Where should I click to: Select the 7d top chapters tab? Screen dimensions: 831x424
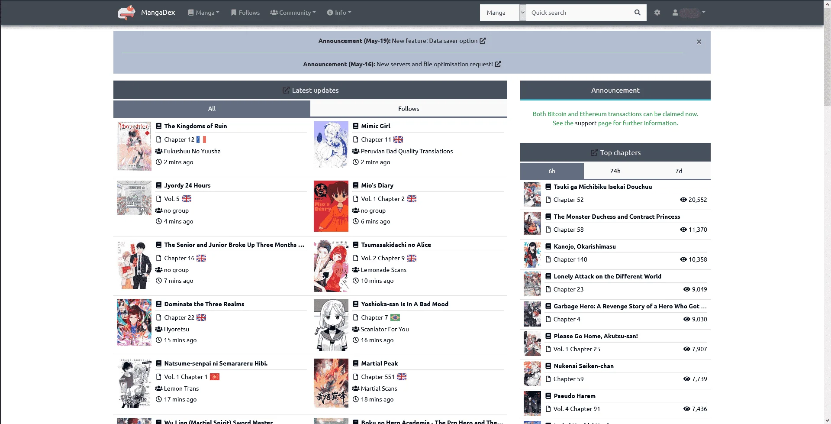pos(679,171)
